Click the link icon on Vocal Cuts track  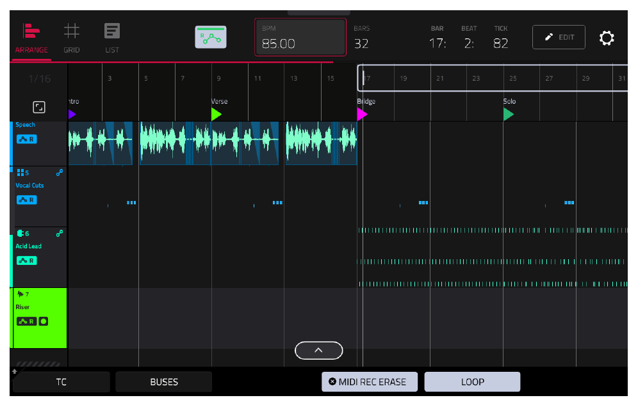coord(60,172)
